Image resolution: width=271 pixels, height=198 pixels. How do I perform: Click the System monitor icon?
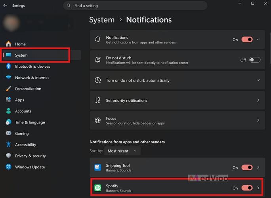[x=8, y=55]
